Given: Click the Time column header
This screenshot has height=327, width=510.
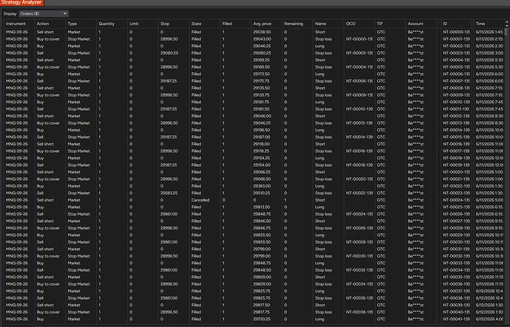Looking at the screenshot, I should pyautogui.click(x=489, y=24).
